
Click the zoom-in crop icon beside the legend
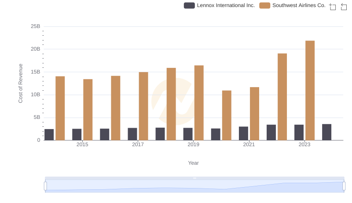pos(333,7)
